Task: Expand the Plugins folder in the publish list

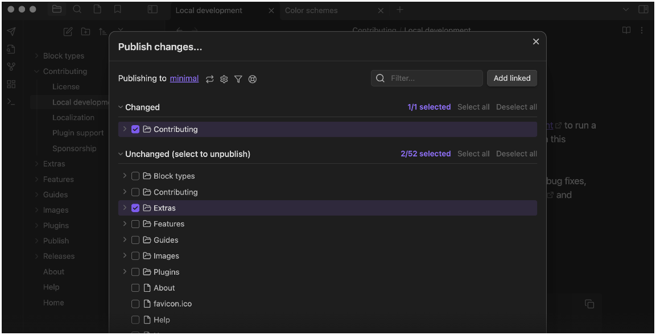Action: click(x=125, y=271)
